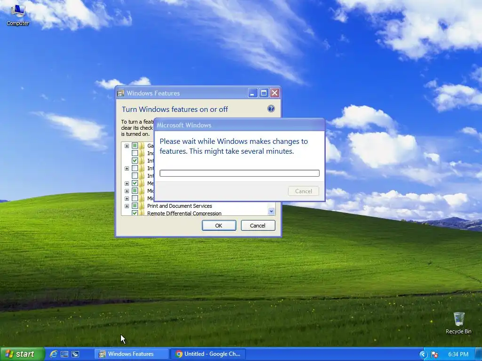Click the 'Please wait while Windows makes changes' message
The image size is (482, 361).
(x=233, y=147)
